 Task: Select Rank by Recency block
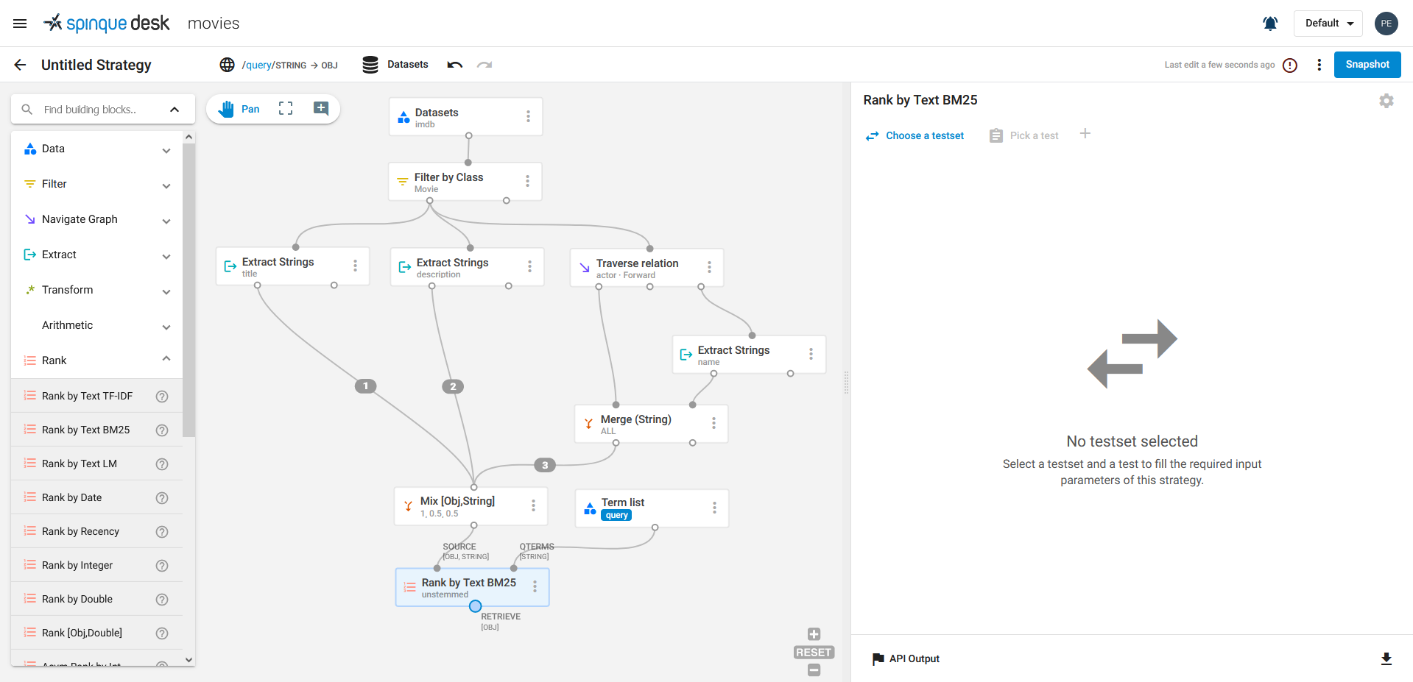(x=96, y=531)
